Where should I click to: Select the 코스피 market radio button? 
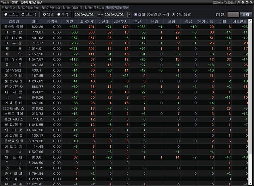pyautogui.click(x=6, y=14)
